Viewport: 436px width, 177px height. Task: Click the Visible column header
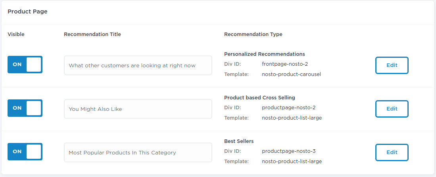click(x=16, y=34)
